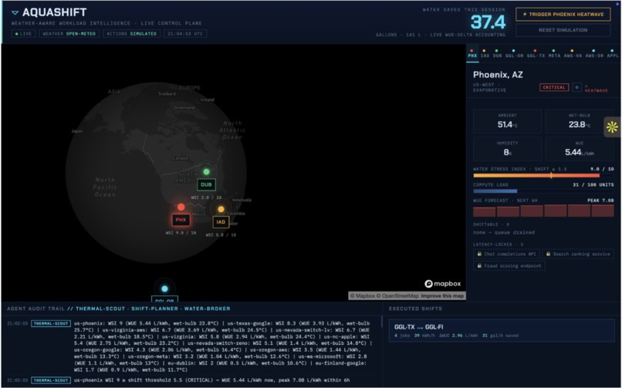
Task: Switch to the GGL-OR tab
Action: pyautogui.click(x=514, y=54)
